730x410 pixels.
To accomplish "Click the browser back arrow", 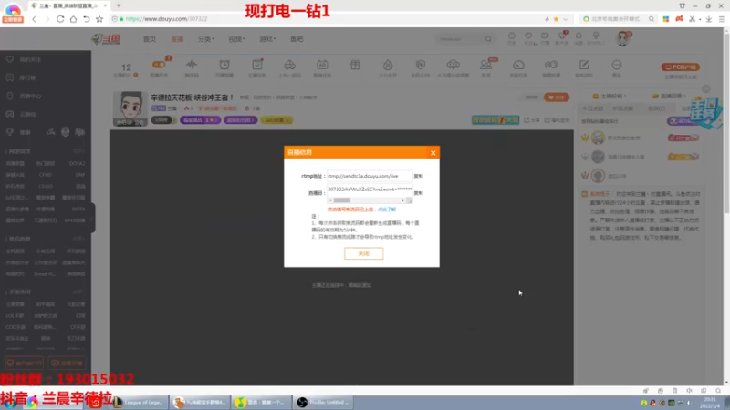I will coord(34,19).
